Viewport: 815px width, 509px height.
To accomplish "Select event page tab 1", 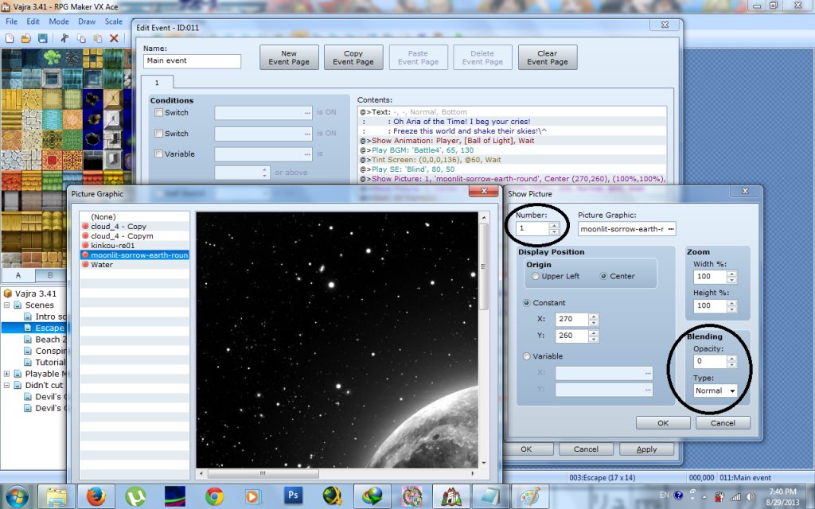I will click(x=157, y=82).
